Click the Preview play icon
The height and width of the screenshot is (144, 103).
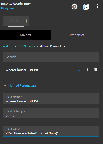74,7
